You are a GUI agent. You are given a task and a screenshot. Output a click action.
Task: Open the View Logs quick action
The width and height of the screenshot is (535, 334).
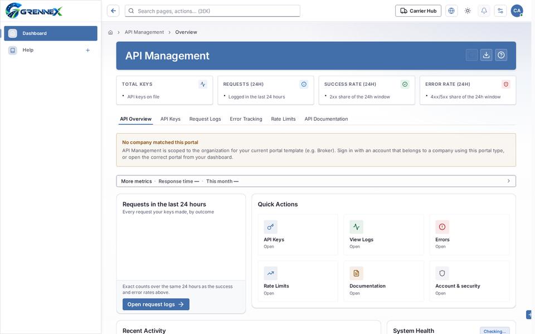tap(383, 234)
